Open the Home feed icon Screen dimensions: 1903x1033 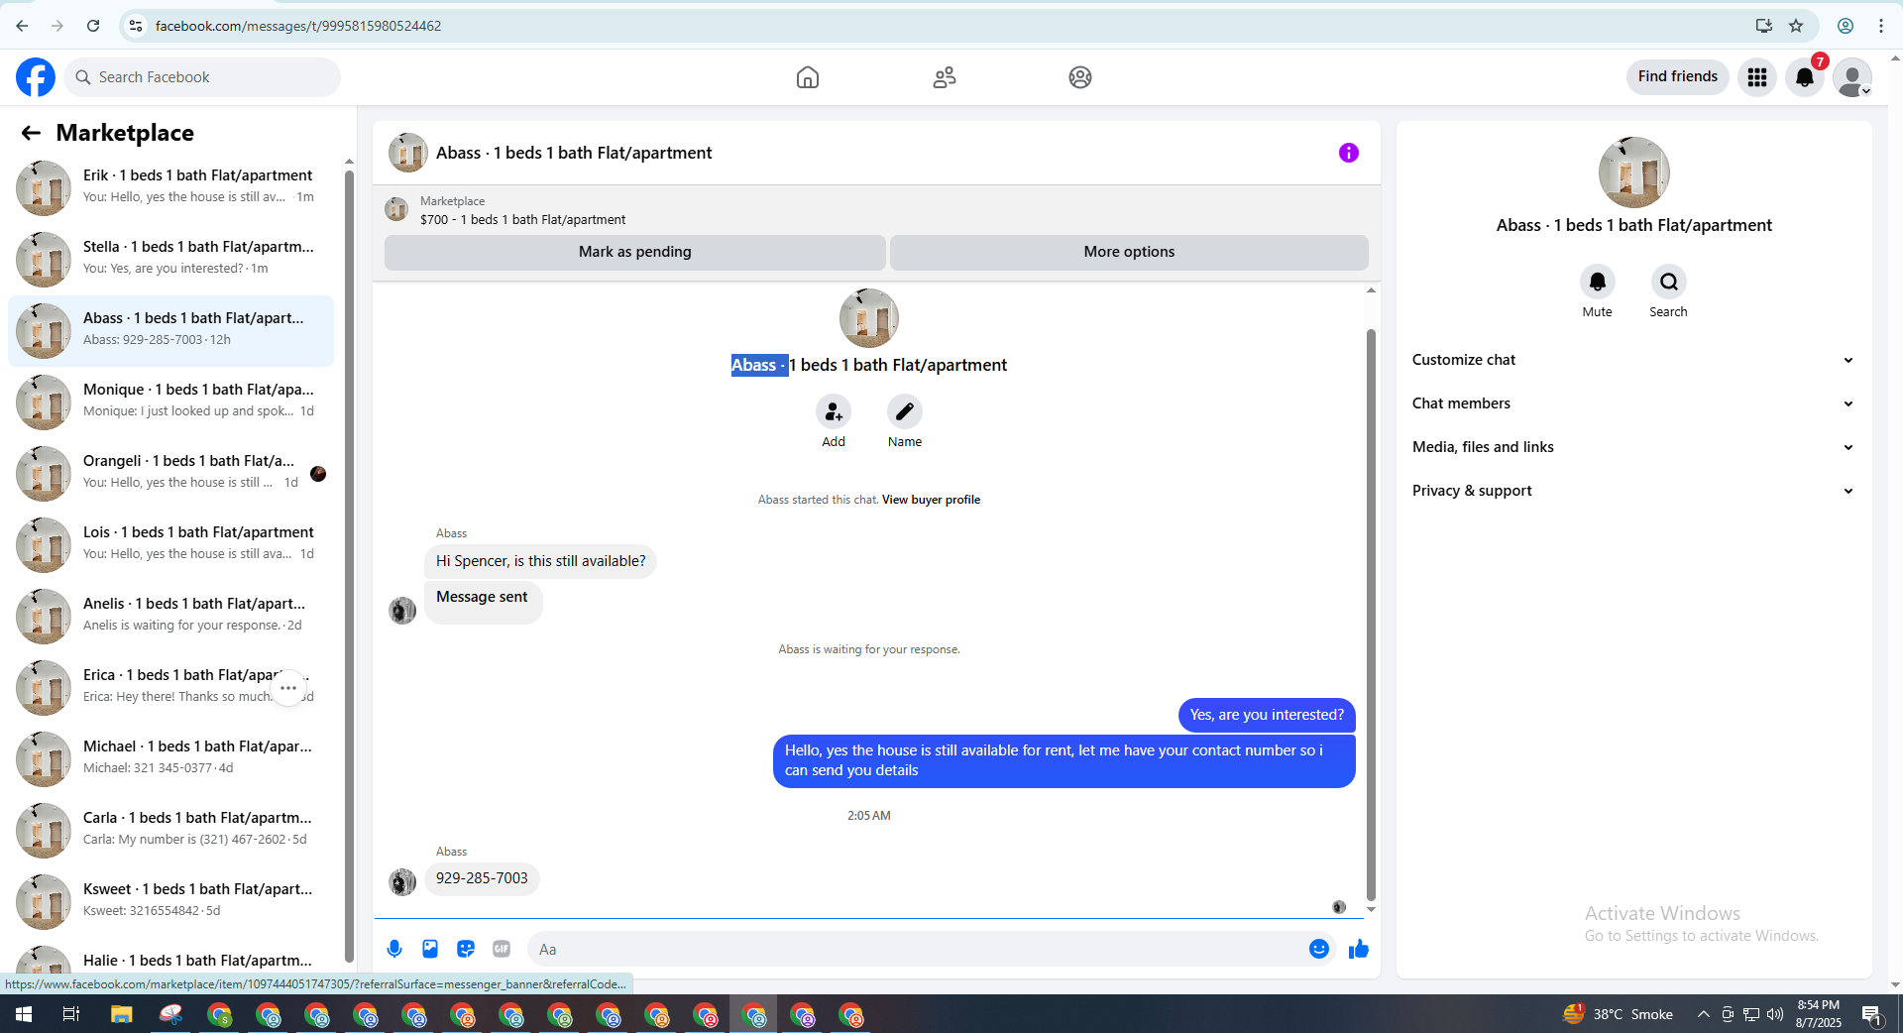pyautogui.click(x=808, y=77)
